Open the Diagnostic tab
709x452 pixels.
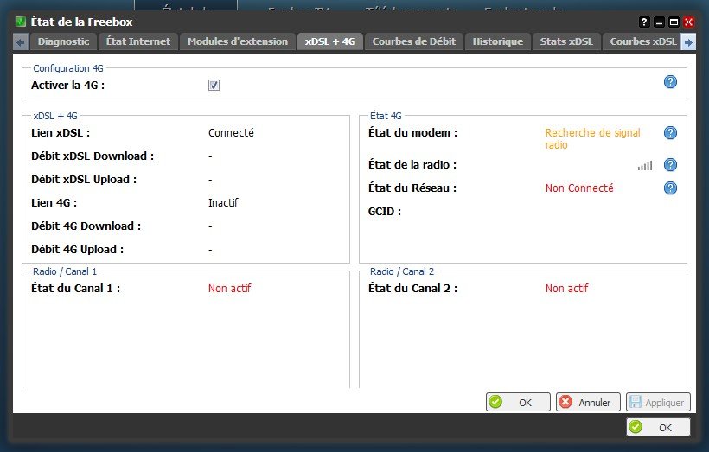[62, 41]
